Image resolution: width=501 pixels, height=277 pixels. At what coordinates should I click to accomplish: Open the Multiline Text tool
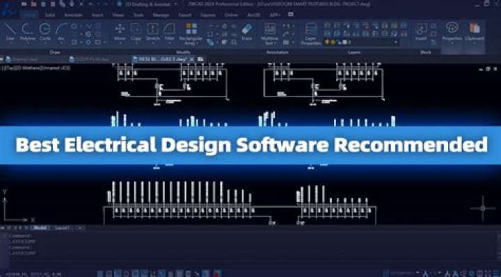[x=269, y=34]
